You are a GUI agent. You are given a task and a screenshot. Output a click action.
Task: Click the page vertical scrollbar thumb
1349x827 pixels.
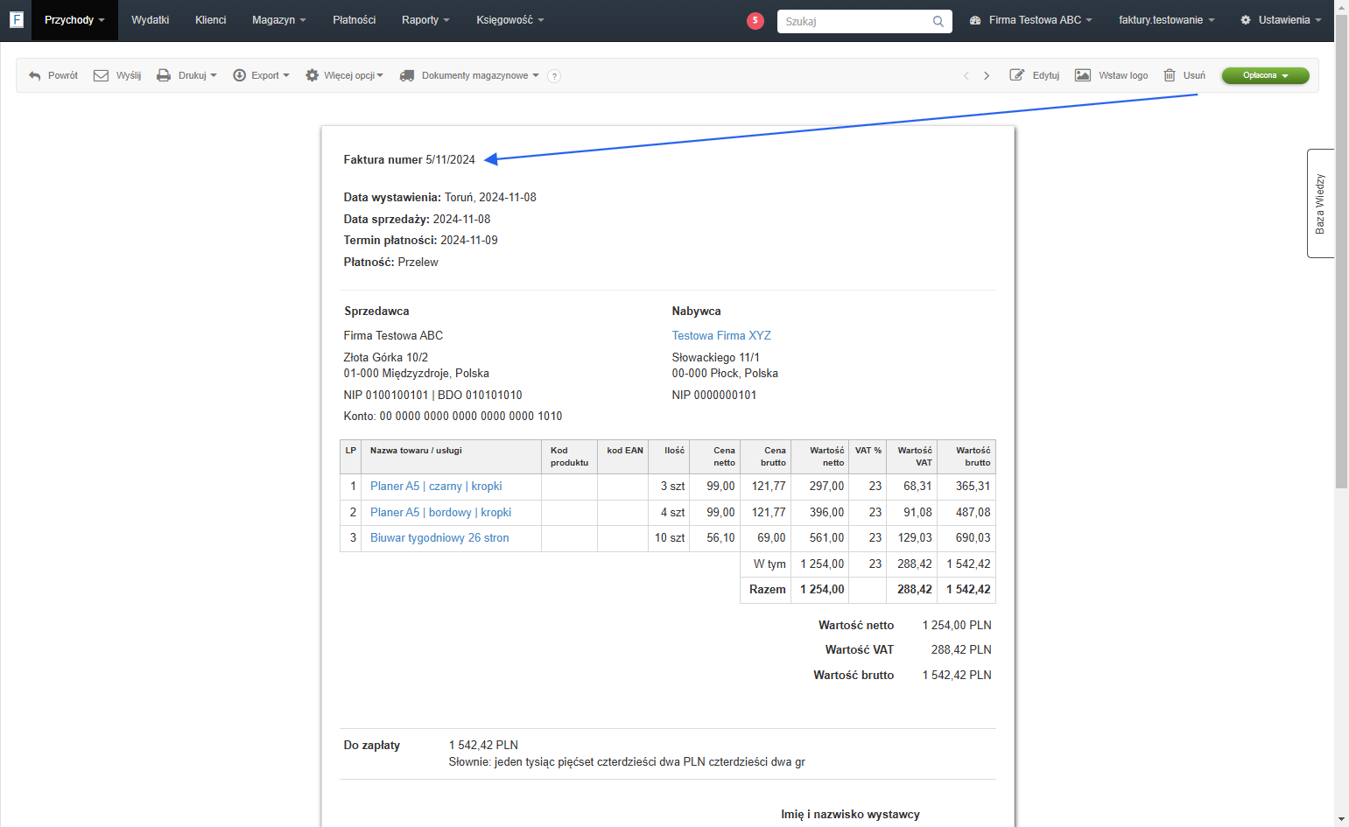pyautogui.click(x=1342, y=251)
